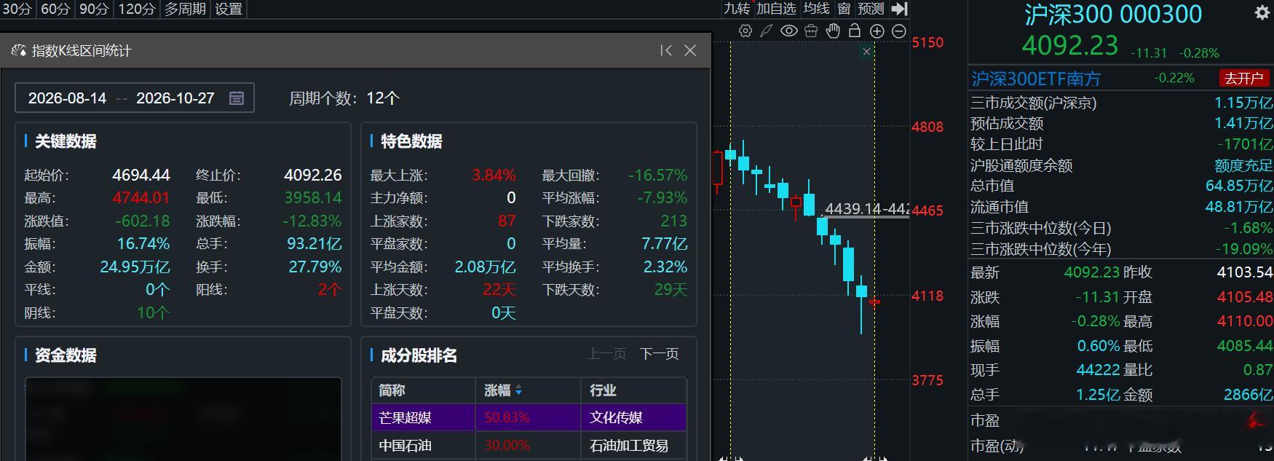Switch to 30分 period tab
The width and height of the screenshot is (1274, 461).
point(17,9)
